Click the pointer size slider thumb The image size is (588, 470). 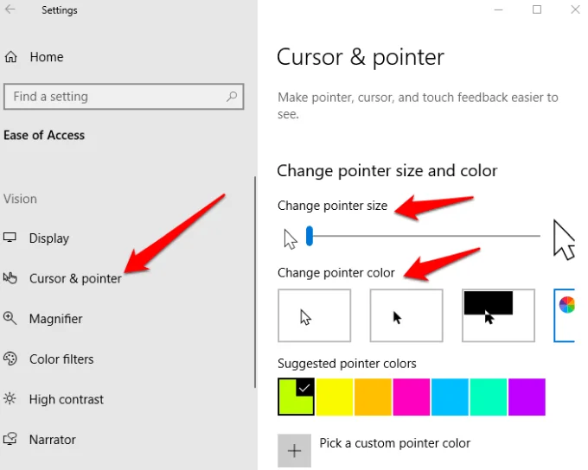tap(310, 236)
